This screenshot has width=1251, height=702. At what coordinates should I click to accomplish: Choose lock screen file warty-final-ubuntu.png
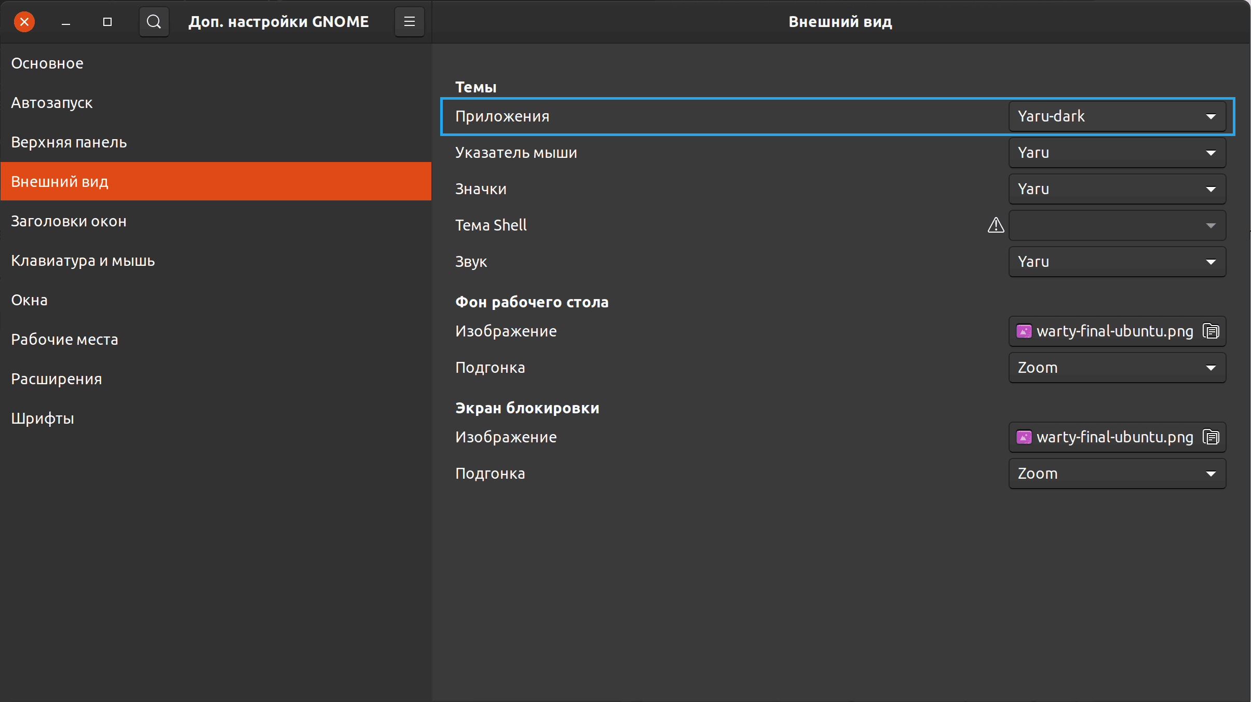(1117, 437)
